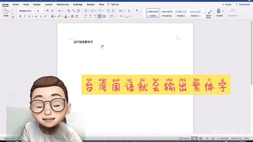The height and width of the screenshot is (142, 253).
Task: Switch to Draft view
Action: (213, 138)
